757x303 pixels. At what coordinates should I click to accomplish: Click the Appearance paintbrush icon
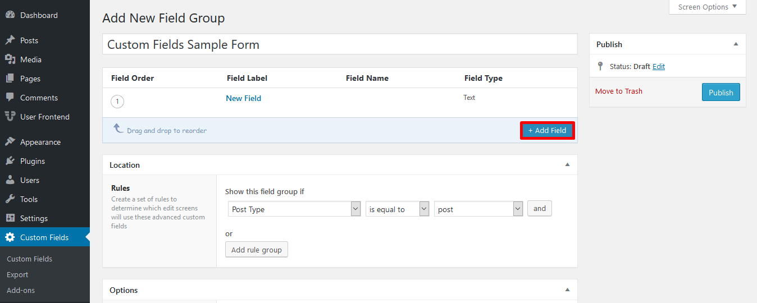[10, 142]
